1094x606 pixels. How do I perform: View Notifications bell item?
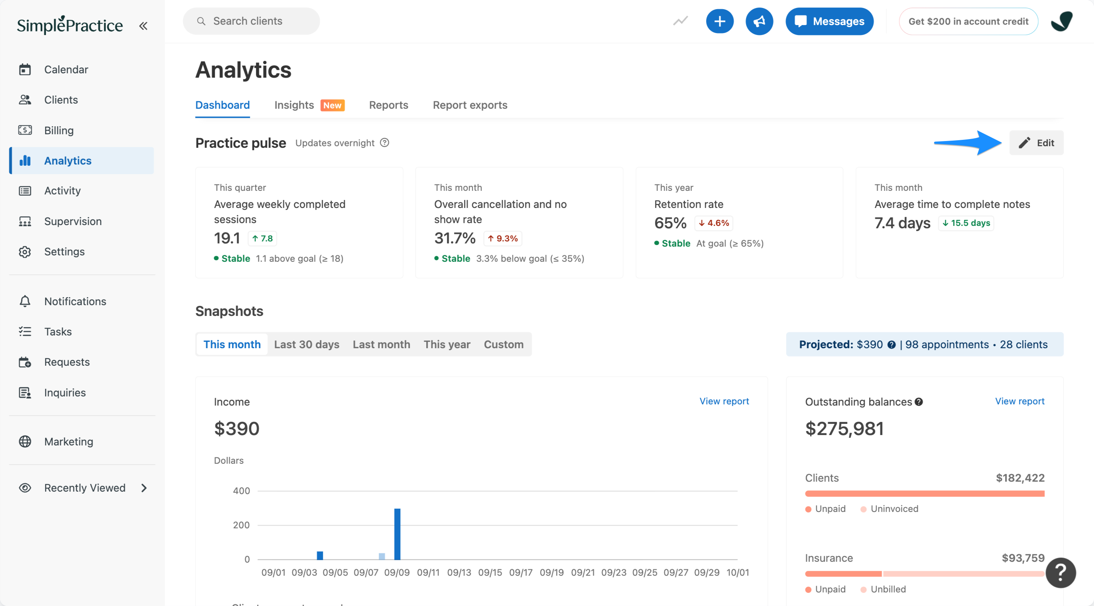pyautogui.click(x=82, y=301)
